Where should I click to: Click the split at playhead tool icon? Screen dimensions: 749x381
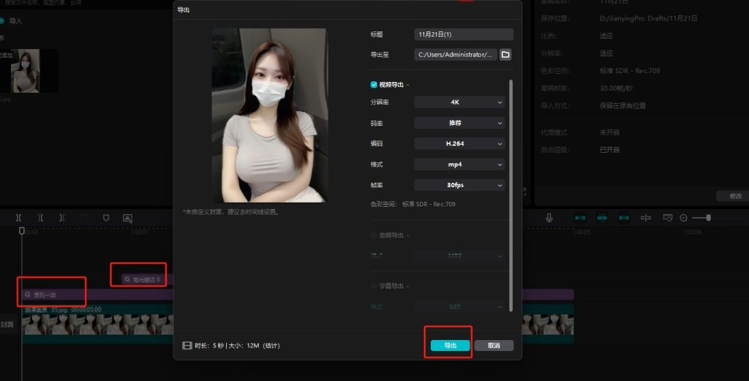point(18,218)
